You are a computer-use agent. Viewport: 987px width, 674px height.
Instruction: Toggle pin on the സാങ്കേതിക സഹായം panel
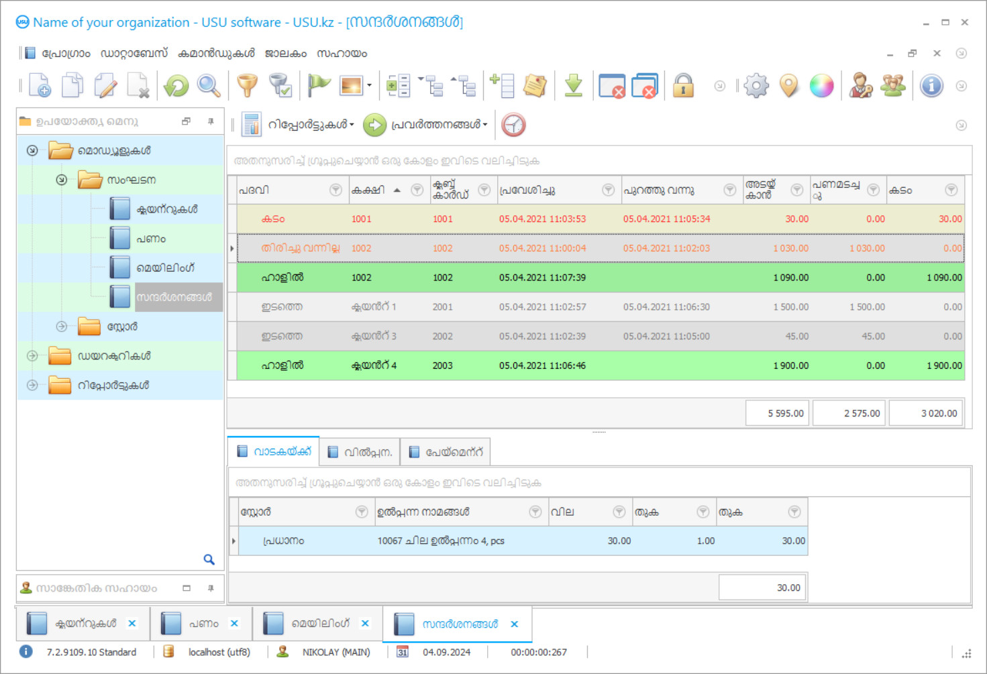211,588
